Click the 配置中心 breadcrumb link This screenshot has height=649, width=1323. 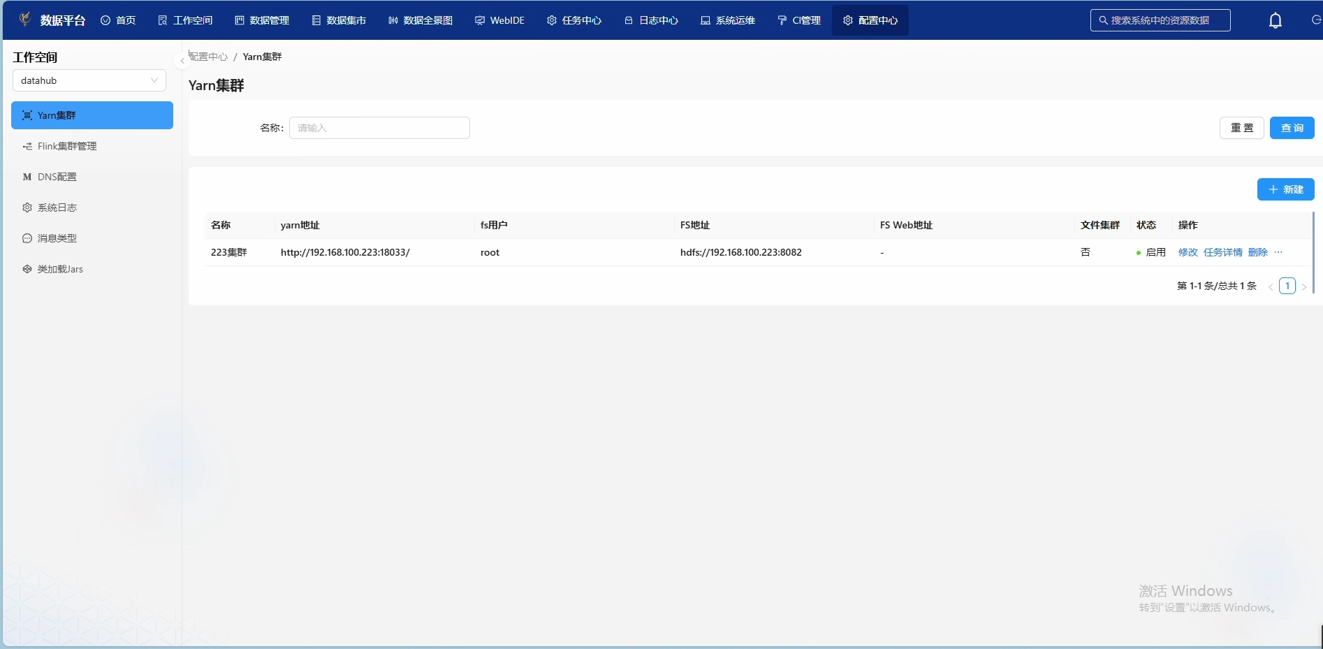click(x=208, y=57)
